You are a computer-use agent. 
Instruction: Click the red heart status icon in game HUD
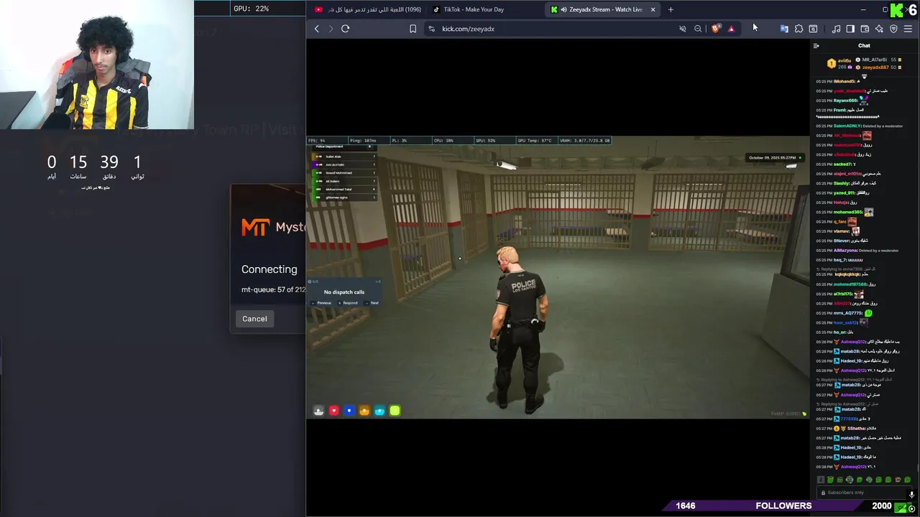pyautogui.click(x=333, y=411)
